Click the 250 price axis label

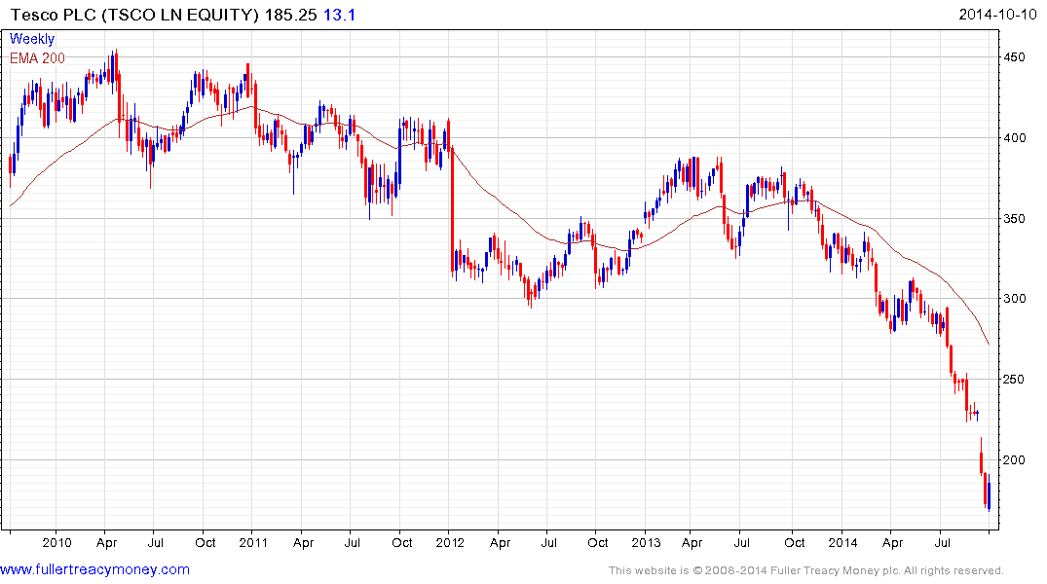pos(1015,379)
